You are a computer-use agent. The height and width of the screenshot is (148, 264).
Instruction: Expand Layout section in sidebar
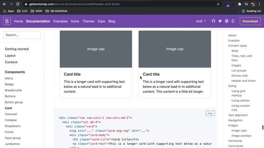click(x=10, y=55)
